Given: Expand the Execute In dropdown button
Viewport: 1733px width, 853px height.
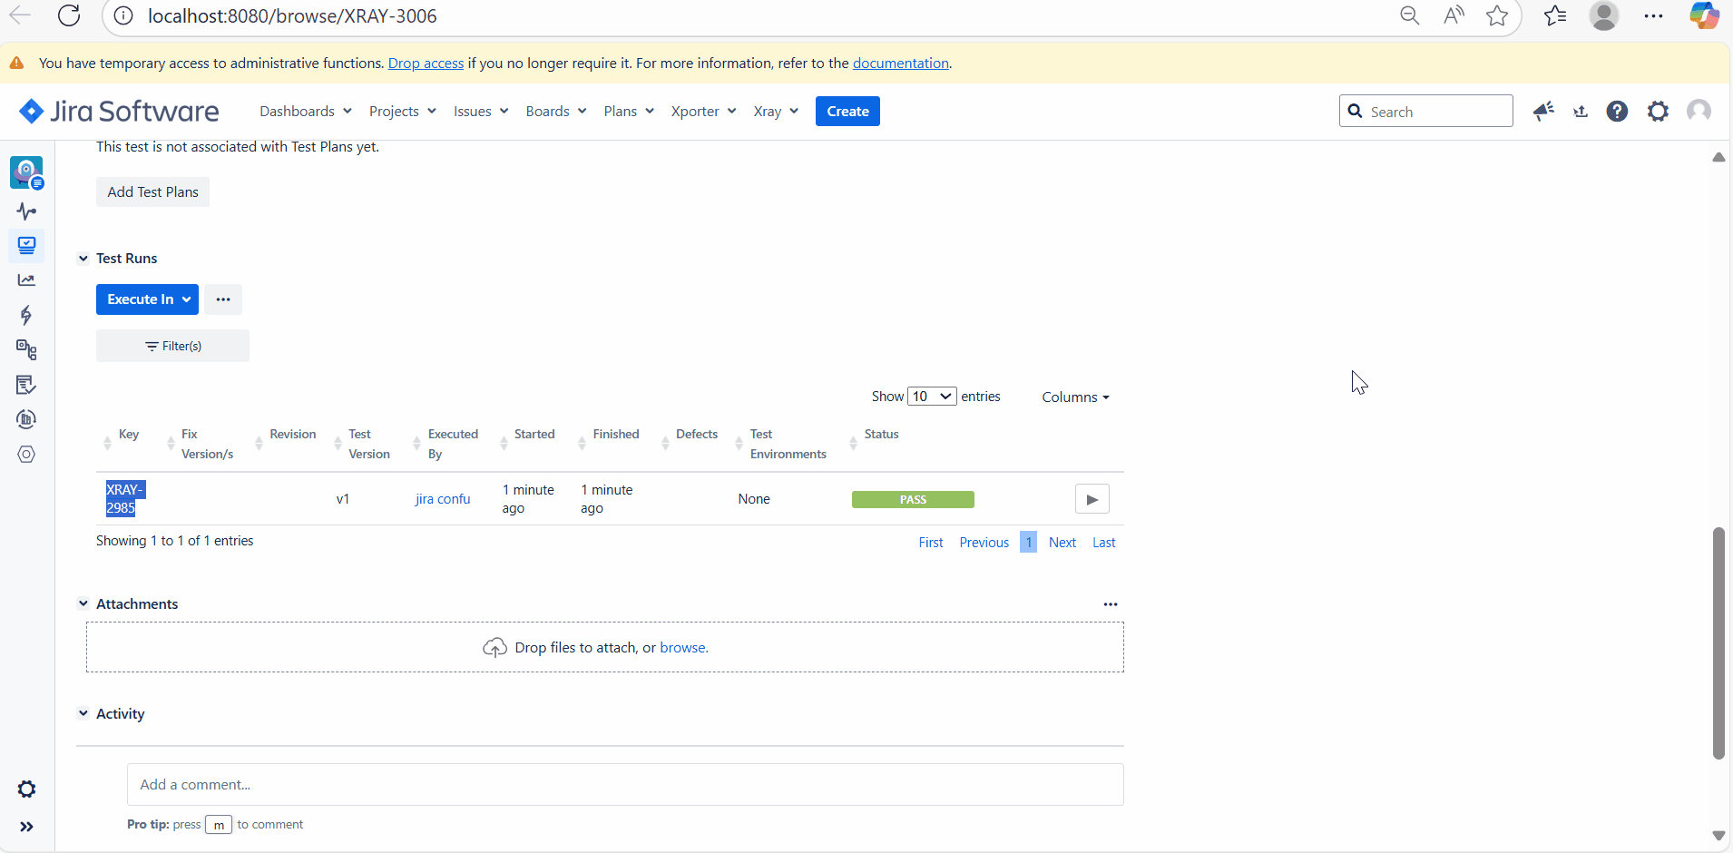Looking at the screenshot, I should pyautogui.click(x=147, y=299).
